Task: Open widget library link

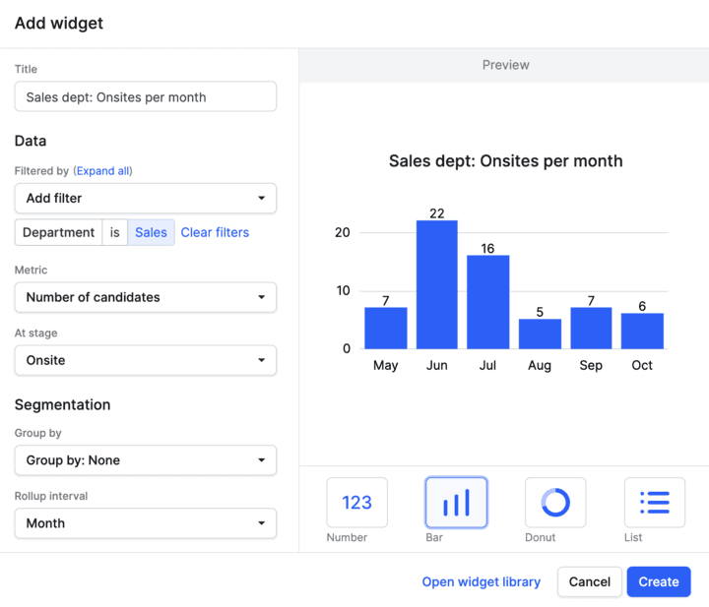Action: click(481, 581)
